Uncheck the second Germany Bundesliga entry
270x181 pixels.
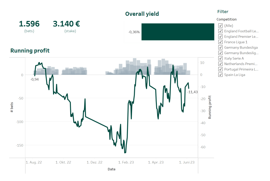[x=220, y=53]
